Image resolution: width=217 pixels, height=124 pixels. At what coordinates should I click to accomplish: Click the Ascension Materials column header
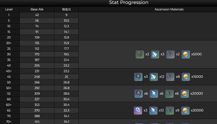(169, 9)
